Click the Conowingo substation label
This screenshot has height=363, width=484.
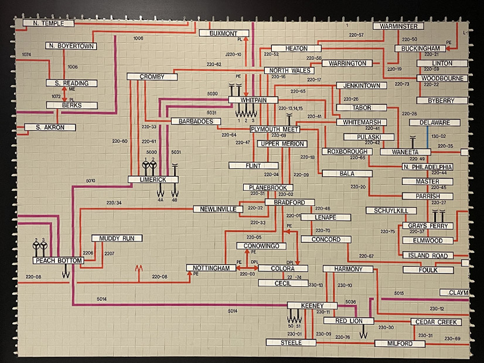[261, 246]
